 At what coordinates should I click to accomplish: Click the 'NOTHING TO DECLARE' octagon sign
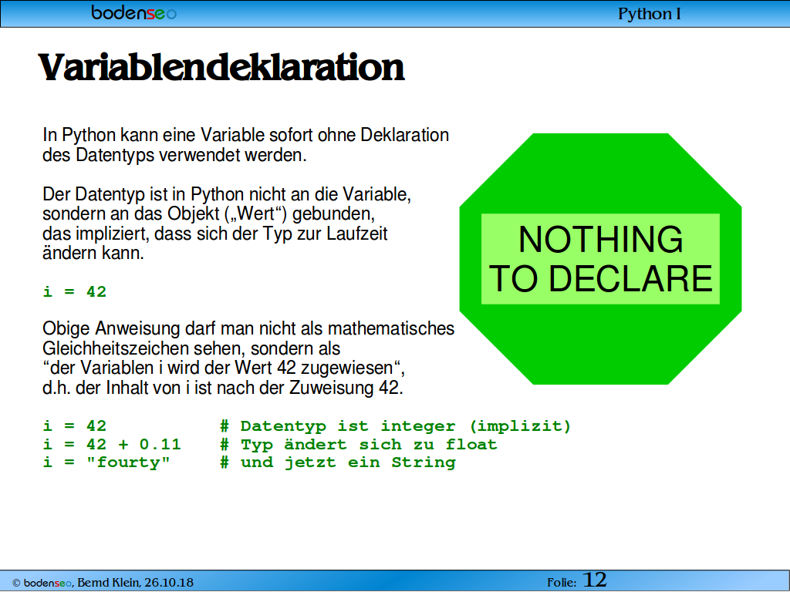tap(600, 259)
